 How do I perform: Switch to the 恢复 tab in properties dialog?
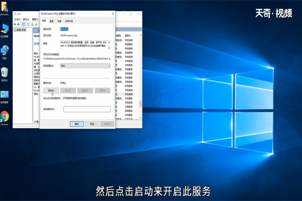59,21
